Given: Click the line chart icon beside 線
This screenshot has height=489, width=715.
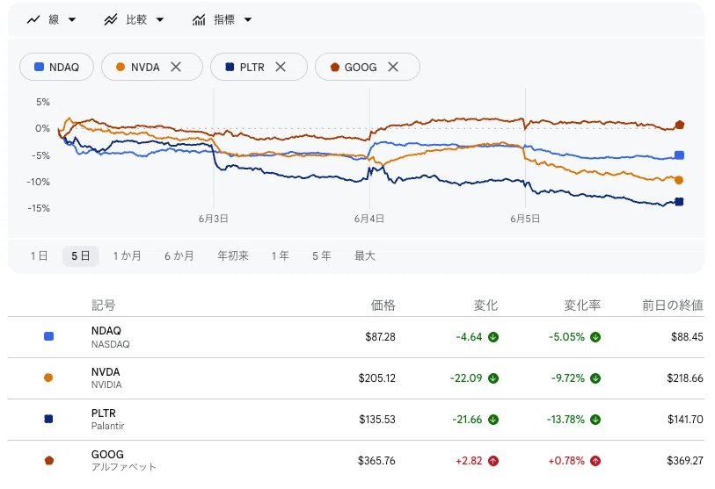Looking at the screenshot, I should pyautogui.click(x=33, y=19).
